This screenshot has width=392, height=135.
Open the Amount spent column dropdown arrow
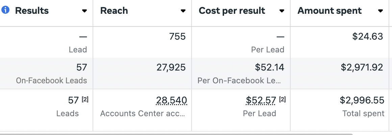pos(381,11)
